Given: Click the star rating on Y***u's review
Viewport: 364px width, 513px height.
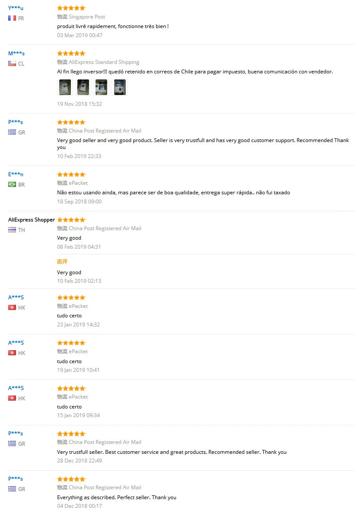Looking at the screenshot, I should point(71,8).
